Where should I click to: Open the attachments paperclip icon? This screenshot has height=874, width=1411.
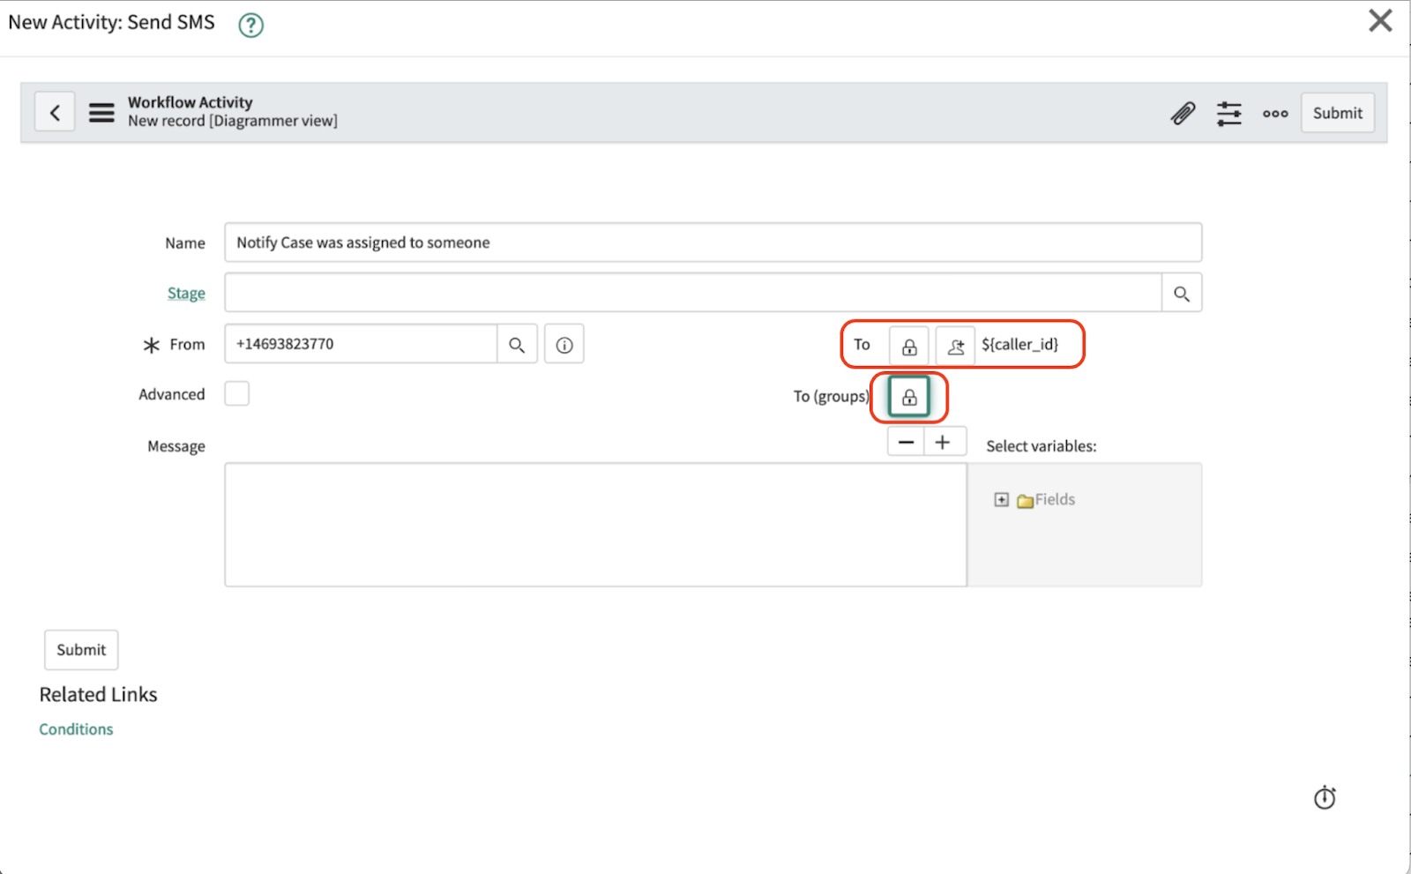coord(1183,113)
